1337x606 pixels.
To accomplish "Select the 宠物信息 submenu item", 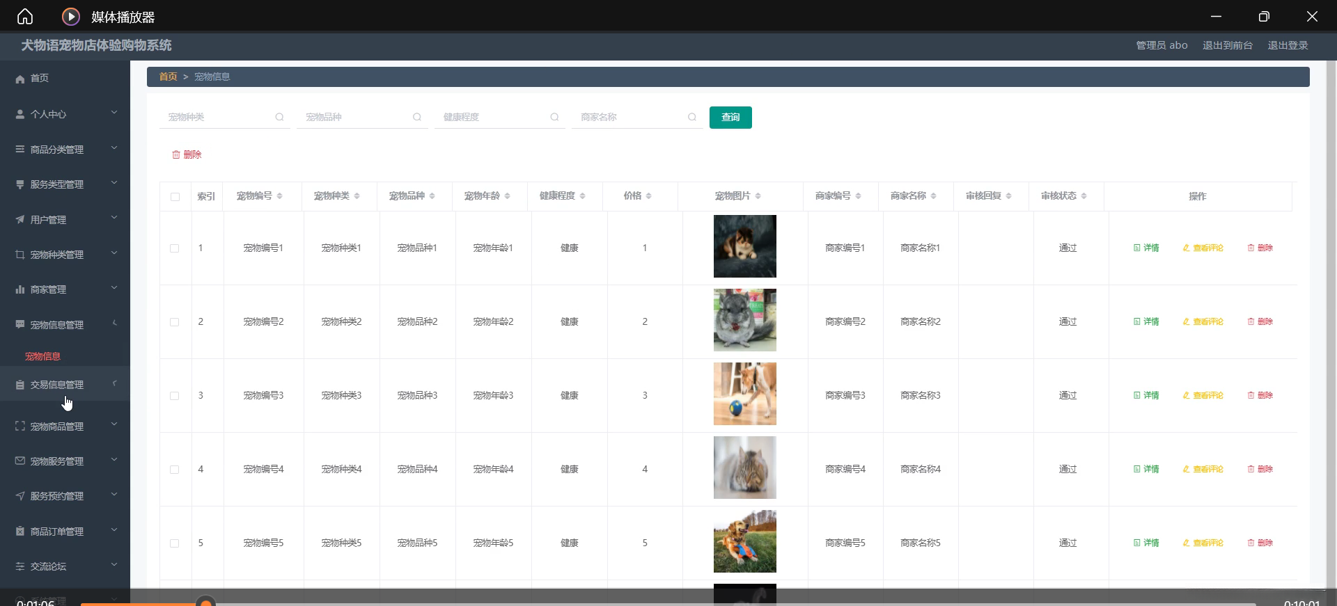I will point(42,356).
